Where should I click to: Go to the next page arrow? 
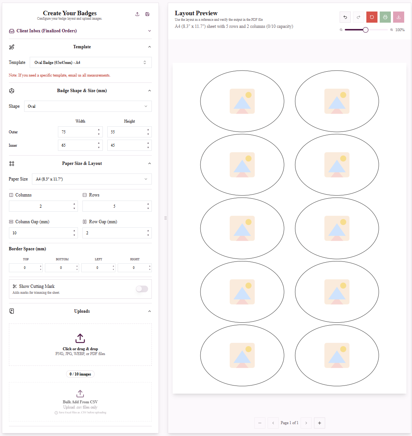(x=306, y=423)
